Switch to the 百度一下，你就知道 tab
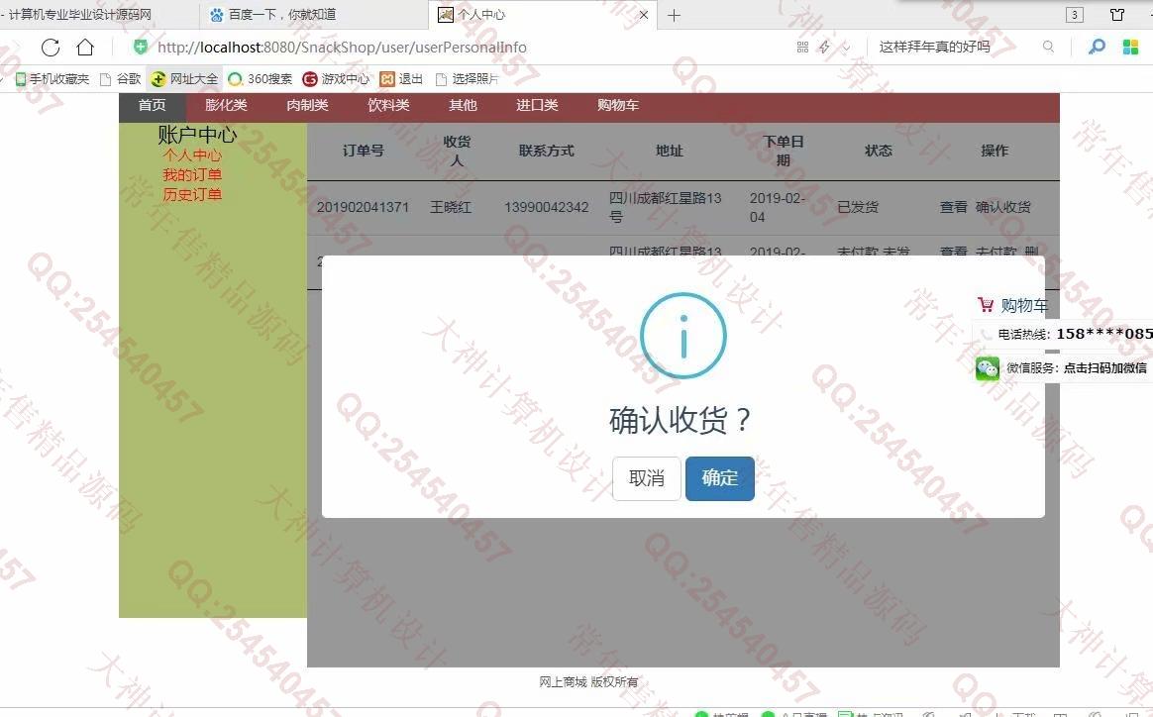Image resolution: width=1153 pixels, height=717 pixels. click(x=313, y=15)
